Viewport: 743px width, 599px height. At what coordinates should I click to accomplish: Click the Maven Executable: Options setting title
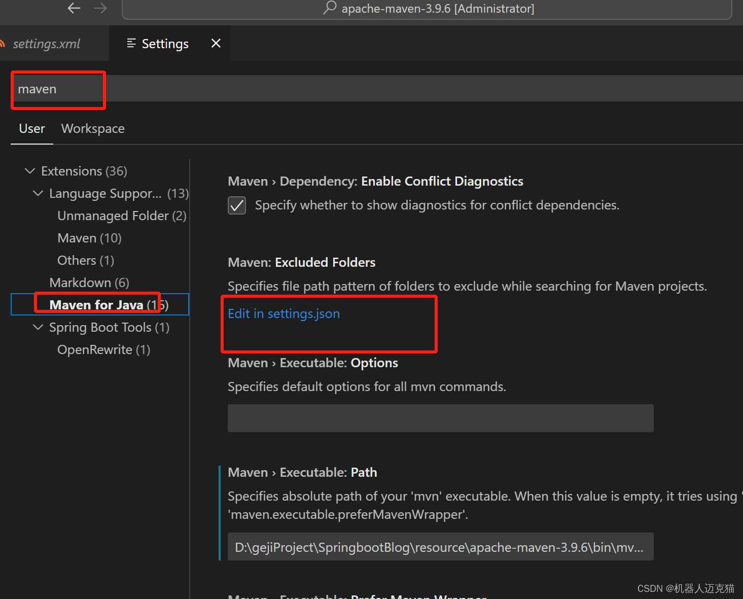pos(313,363)
